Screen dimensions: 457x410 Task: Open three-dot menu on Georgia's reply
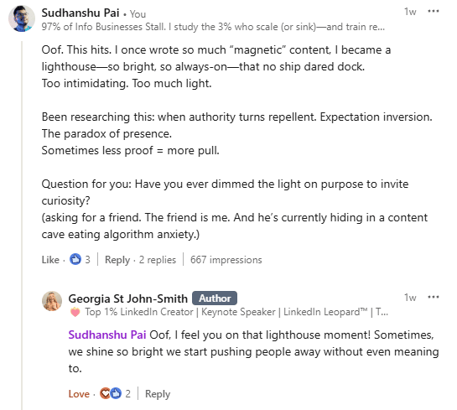[433, 297]
